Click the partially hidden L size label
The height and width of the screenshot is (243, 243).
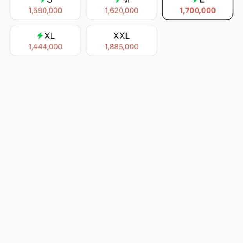(x=202, y=2)
